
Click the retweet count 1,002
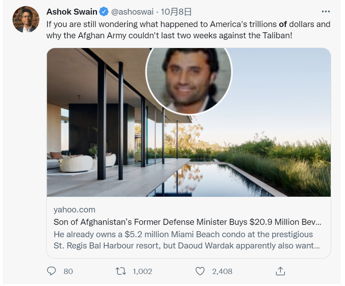pos(142,271)
